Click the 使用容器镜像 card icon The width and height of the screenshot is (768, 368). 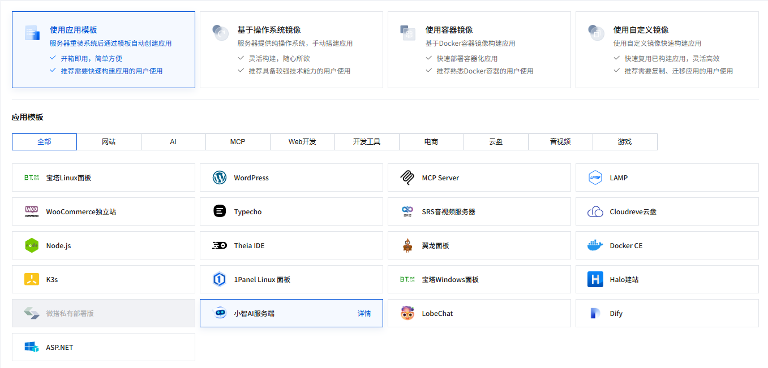[407, 32]
